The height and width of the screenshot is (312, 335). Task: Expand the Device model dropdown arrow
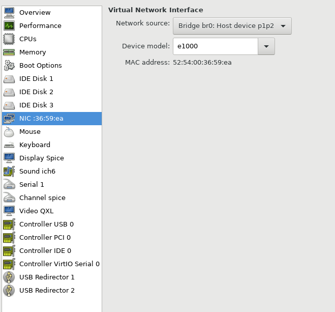(266, 46)
